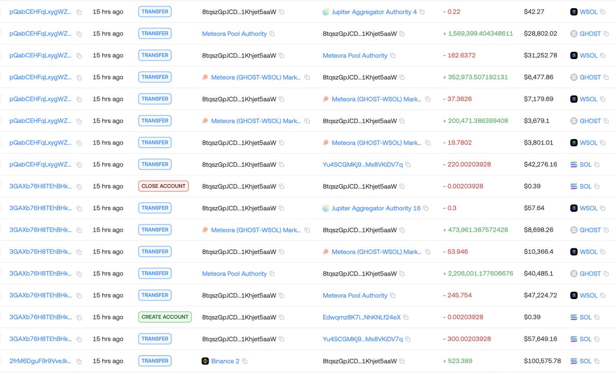616x374 pixels.
Task: Open Jupiter Aggregator Authority 4 link
Action: [374, 12]
